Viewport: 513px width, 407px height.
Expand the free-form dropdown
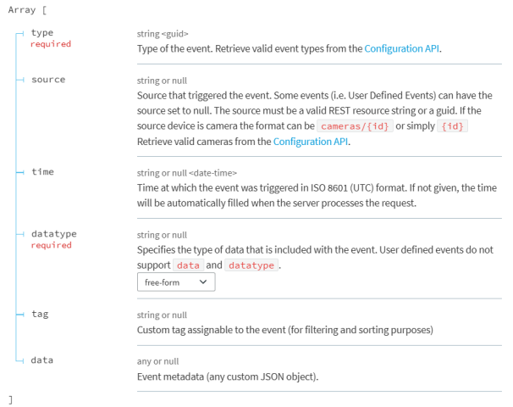click(x=176, y=283)
